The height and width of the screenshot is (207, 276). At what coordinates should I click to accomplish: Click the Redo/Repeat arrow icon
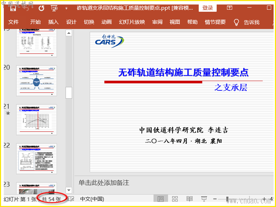(41, 8)
